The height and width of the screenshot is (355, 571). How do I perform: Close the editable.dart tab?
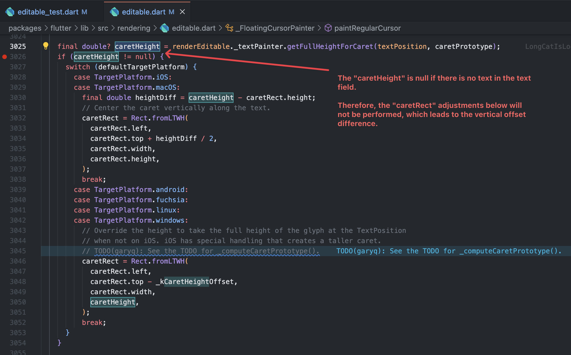(182, 12)
